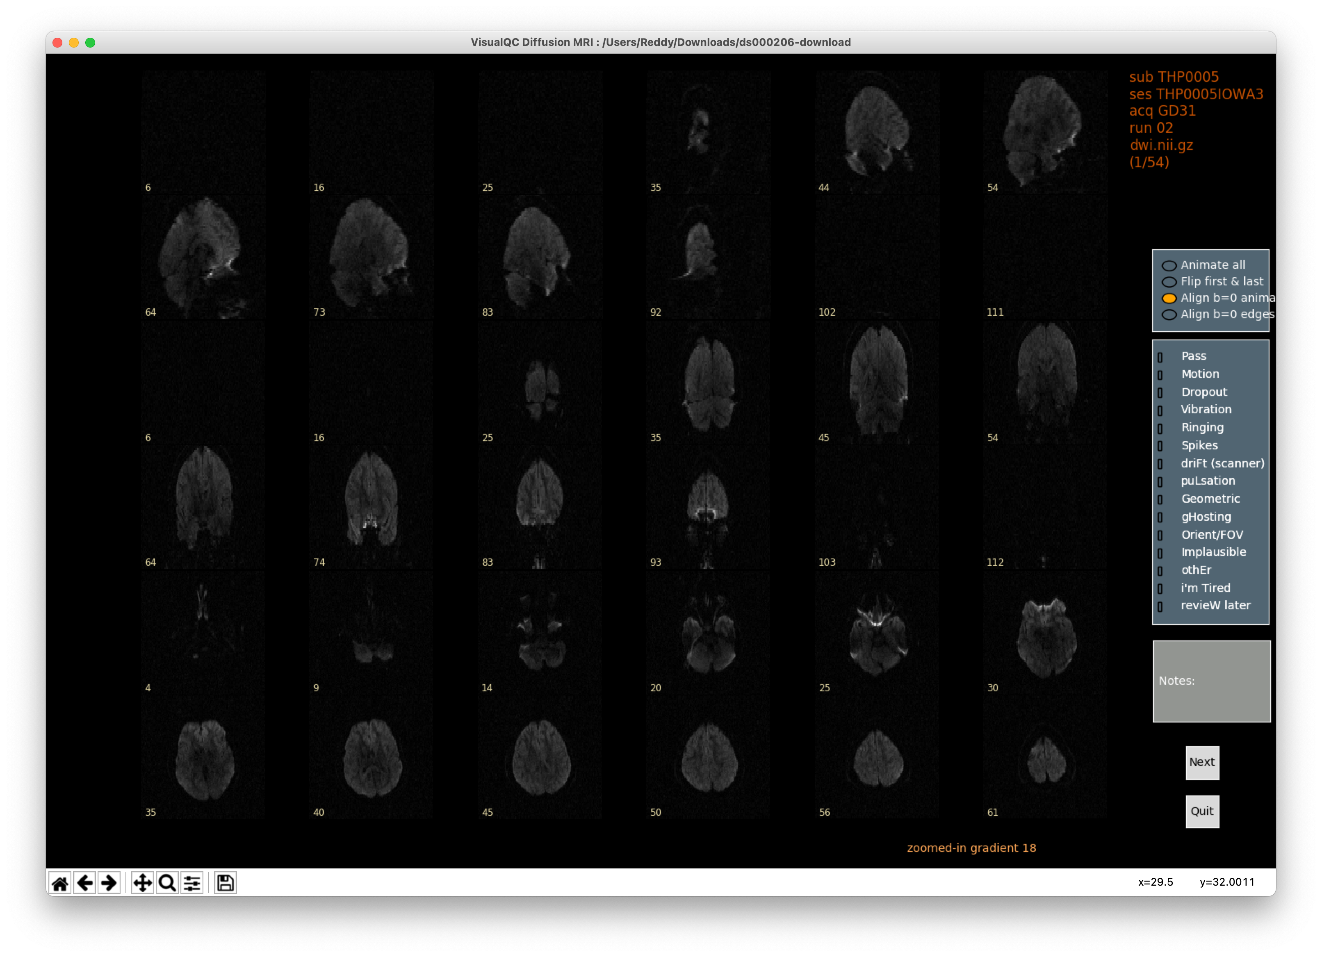This screenshot has width=1322, height=957.
Task: Select the Flip first & last option
Action: (1169, 282)
